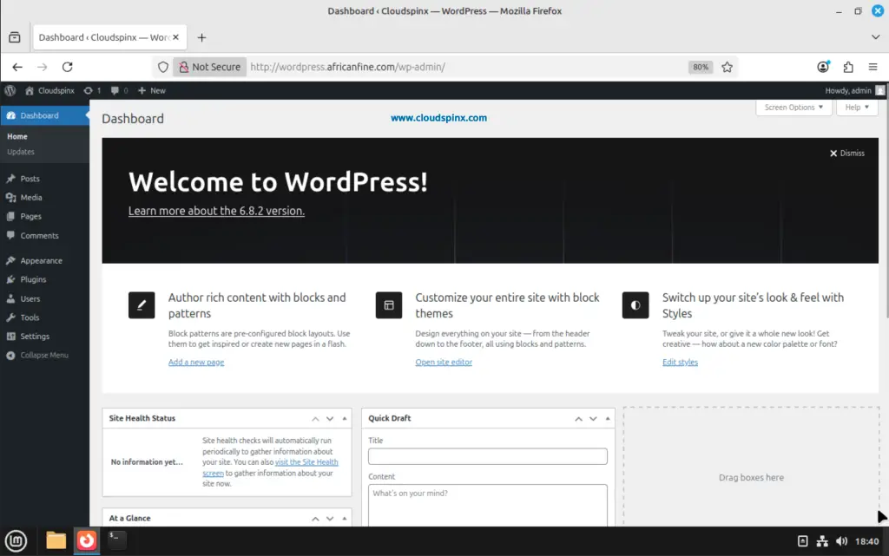The width and height of the screenshot is (889, 556).
Task: Open the Help dropdown panel
Action: tap(856, 107)
